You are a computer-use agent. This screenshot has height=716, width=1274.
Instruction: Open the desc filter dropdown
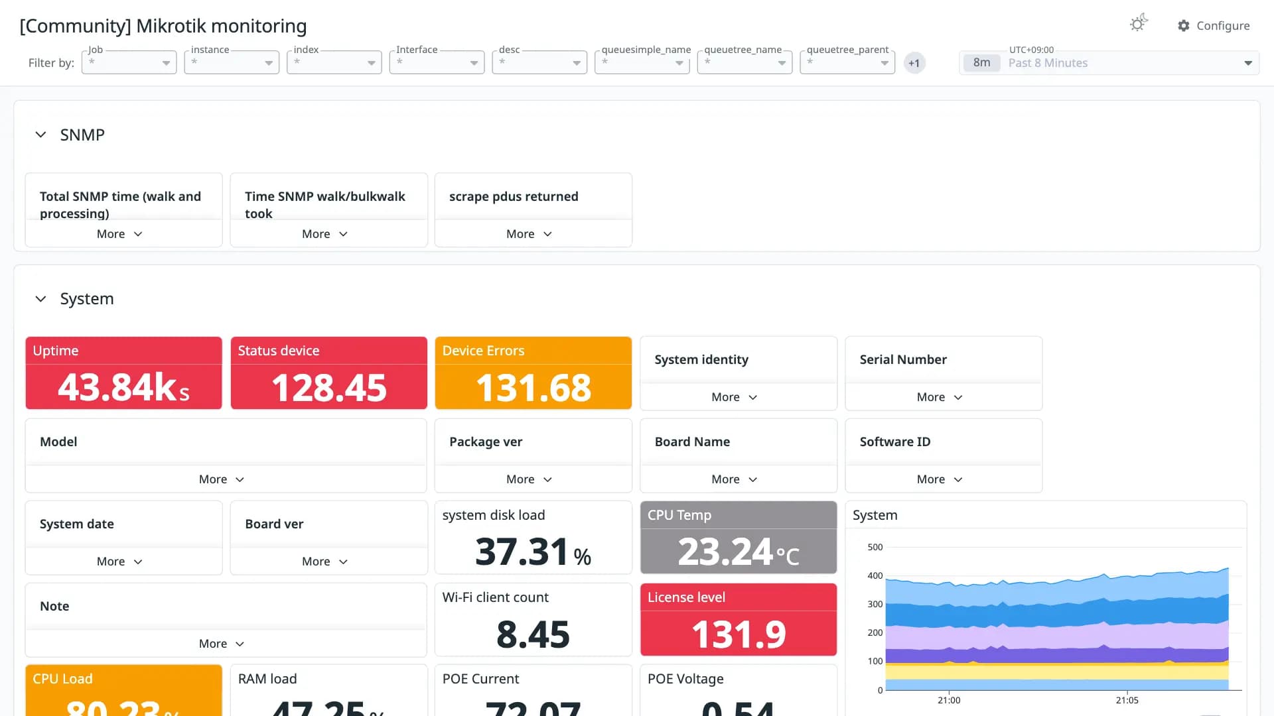tap(539, 62)
